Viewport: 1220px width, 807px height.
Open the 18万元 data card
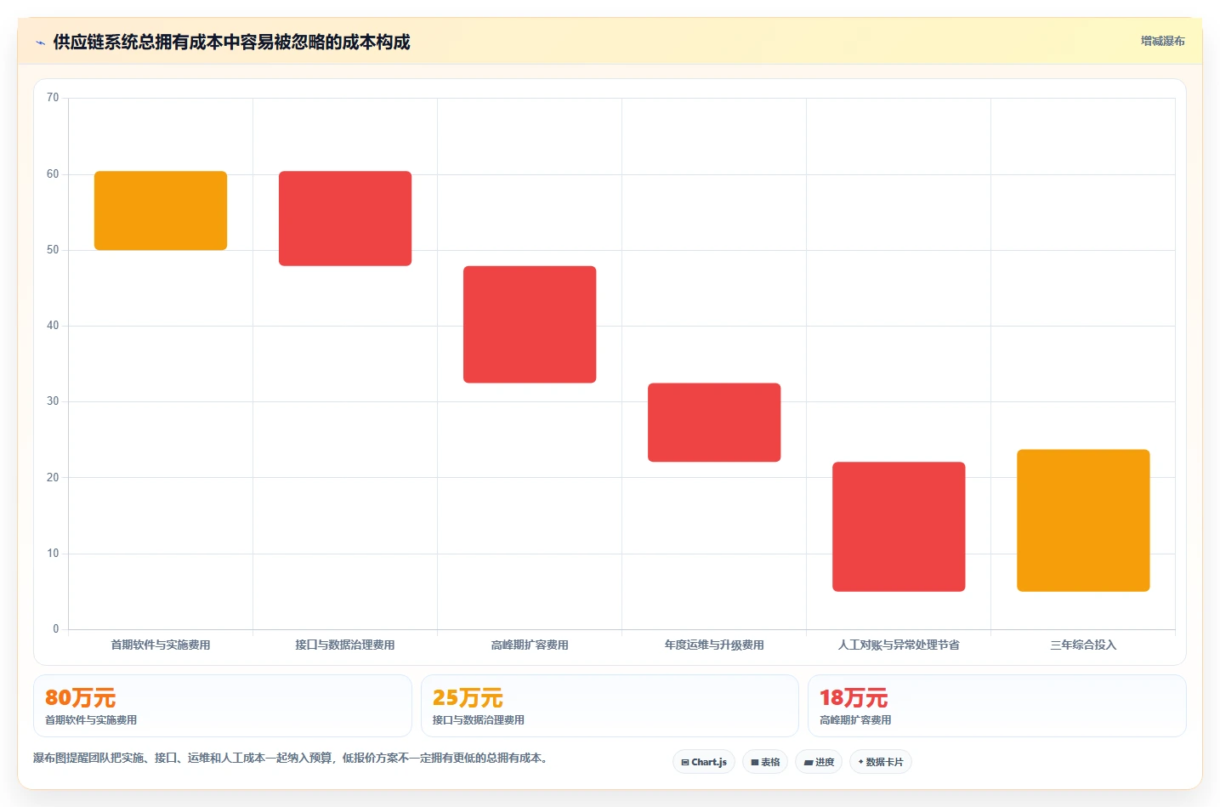tap(996, 706)
